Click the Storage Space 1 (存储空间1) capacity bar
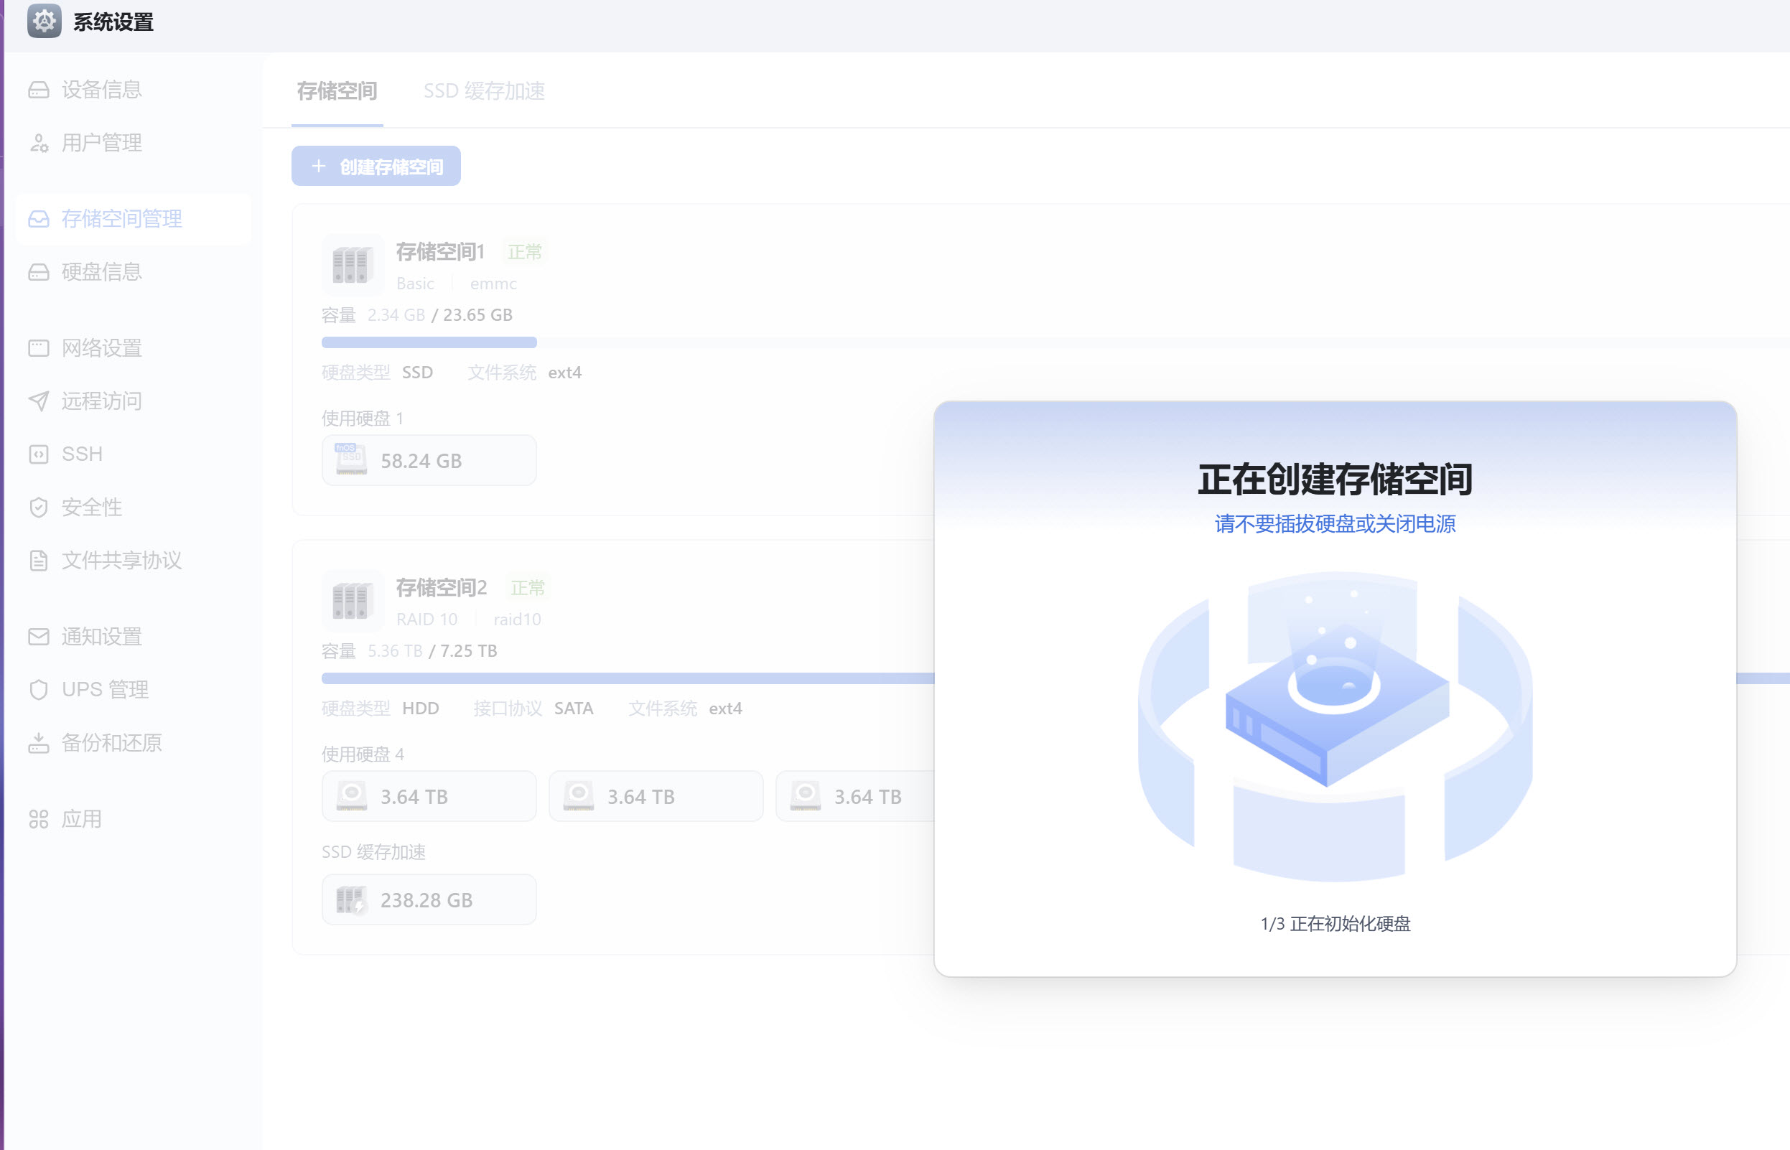The width and height of the screenshot is (1790, 1150). tap(429, 342)
